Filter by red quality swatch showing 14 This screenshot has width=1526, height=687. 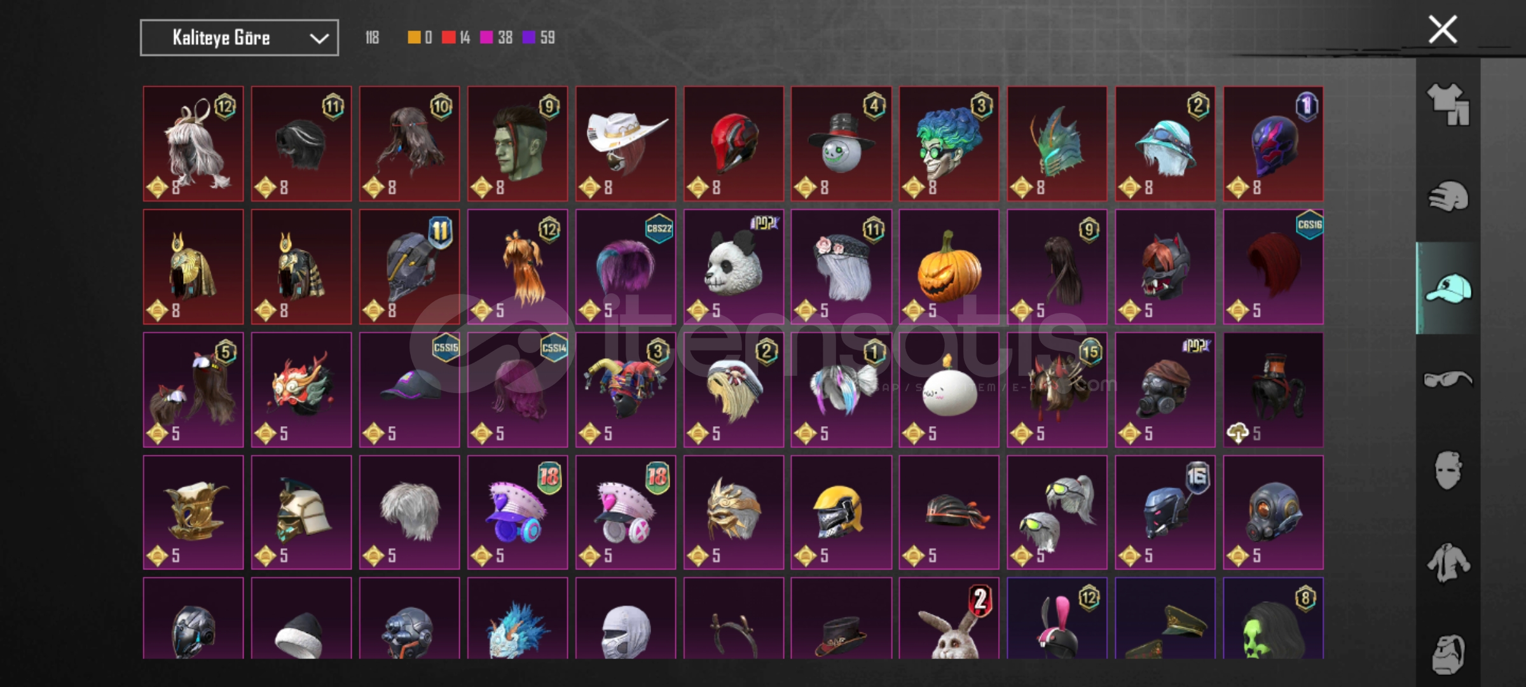456,38
